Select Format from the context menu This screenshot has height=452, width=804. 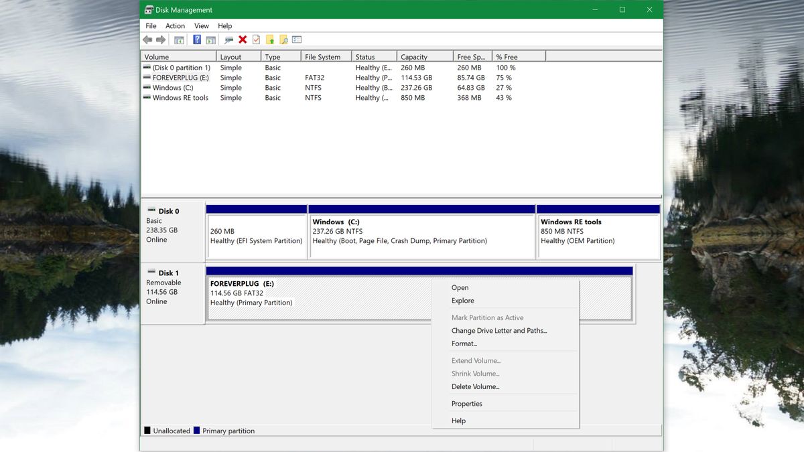[464, 344]
